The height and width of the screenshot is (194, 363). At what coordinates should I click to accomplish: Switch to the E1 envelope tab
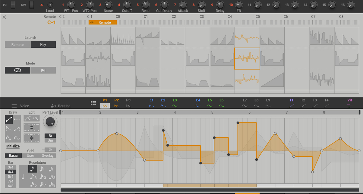tap(151, 103)
